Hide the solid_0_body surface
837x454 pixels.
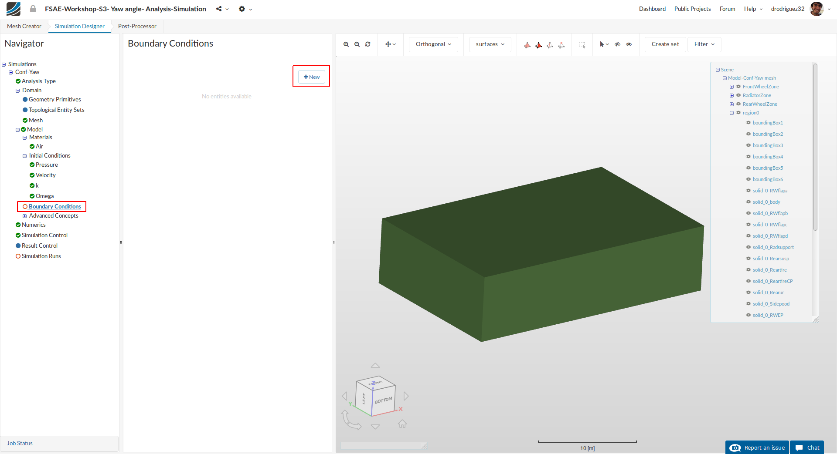coord(748,202)
